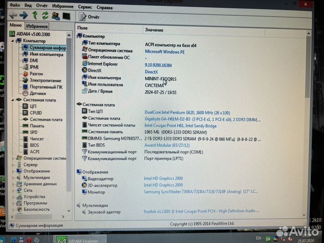The width and height of the screenshot is (324, 243).
Task: Collapse the Компьютер tree node
Action: (13, 41)
